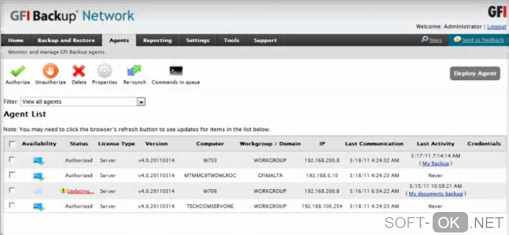
Task: Click the green Authorize checkmark icon
Action: [x=18, y=71]
